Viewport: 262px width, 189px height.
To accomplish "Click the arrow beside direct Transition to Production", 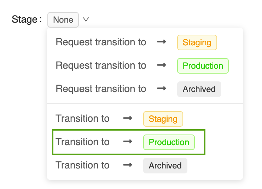I will pos(128,142).
